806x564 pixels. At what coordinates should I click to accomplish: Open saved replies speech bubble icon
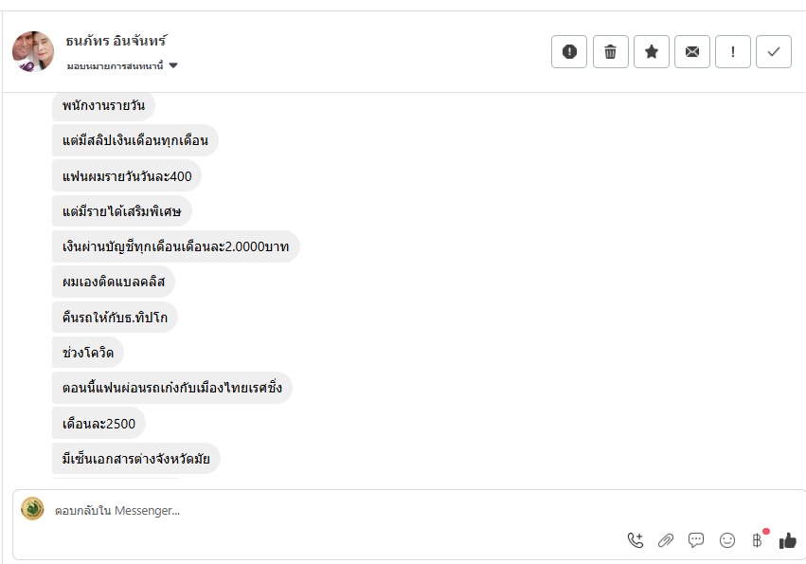pyautogui.click(x=696, y=540)
